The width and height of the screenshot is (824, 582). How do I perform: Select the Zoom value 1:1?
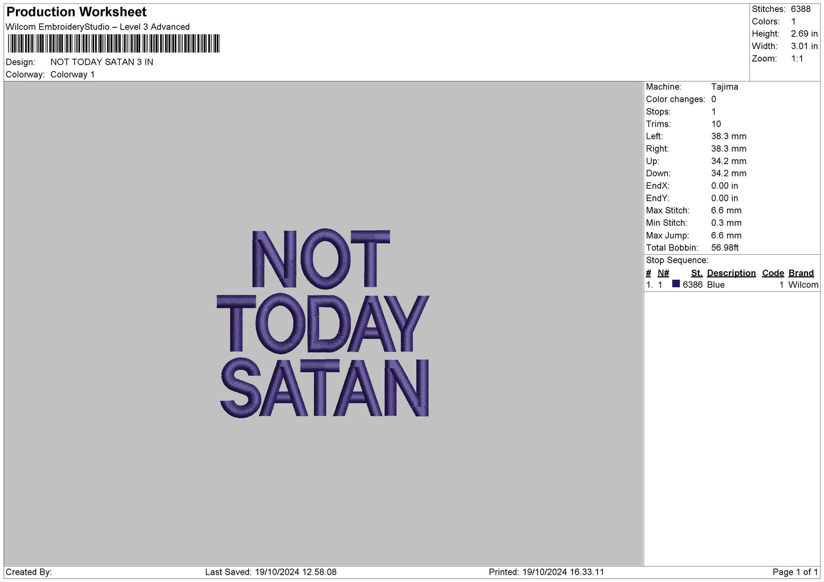(x=797, y=59)
